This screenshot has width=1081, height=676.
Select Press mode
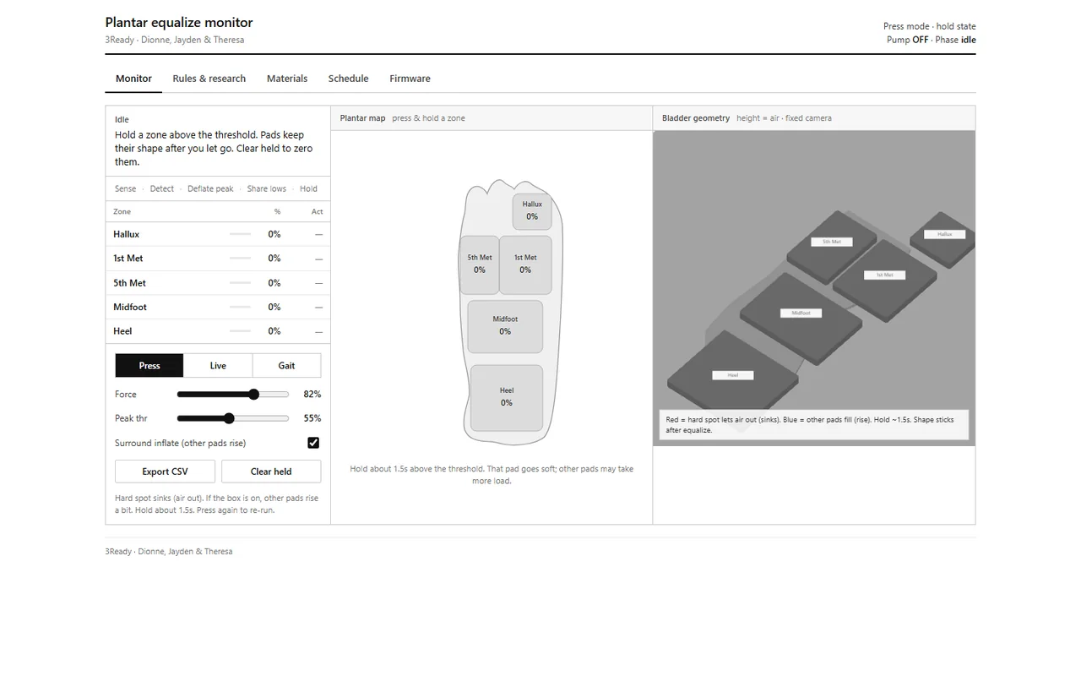point(149,366)
